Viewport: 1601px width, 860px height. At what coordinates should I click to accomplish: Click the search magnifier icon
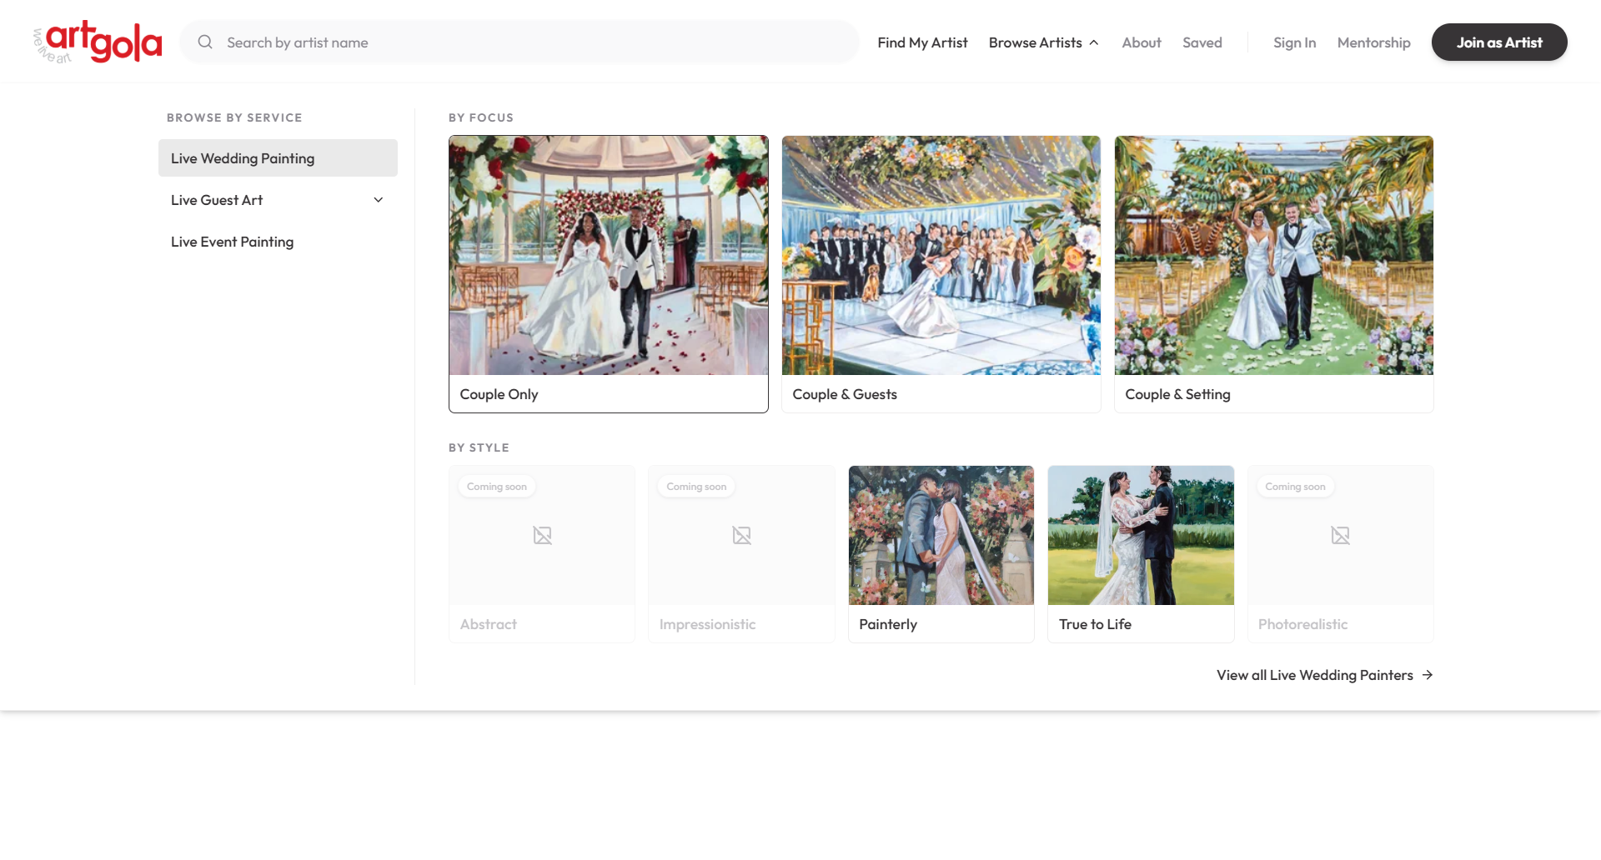pyautogui.click(x=205, y=42)
